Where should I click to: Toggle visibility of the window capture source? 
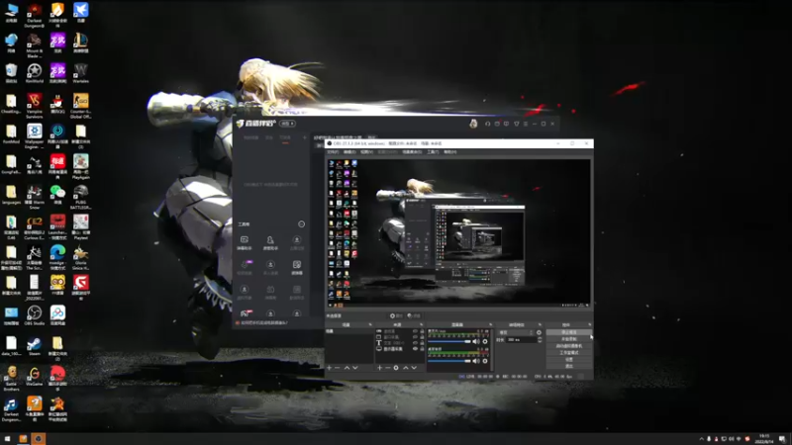click(415, 337)
